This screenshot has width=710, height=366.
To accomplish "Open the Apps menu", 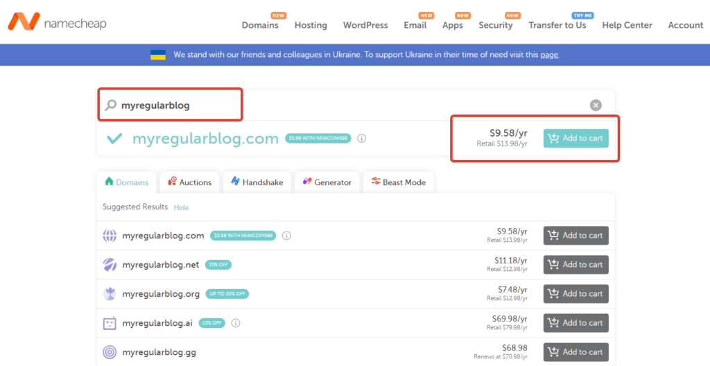I will 452,26.
